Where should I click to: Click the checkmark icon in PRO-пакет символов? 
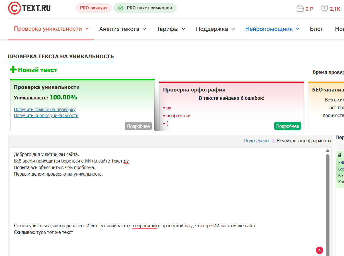coord(120,8)
